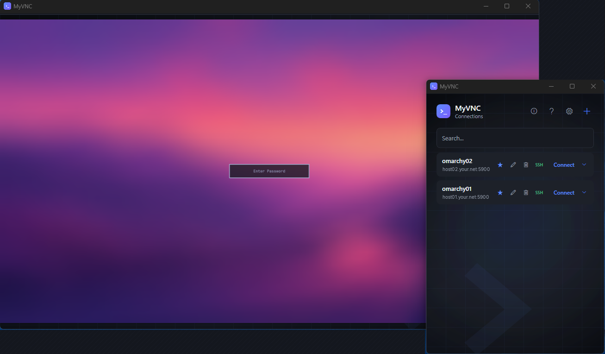Image resolution: width=605 pixels, height=354 pixels.
Task: Click the MyVNC terminal logo in Connections
Action: (443, 111)
